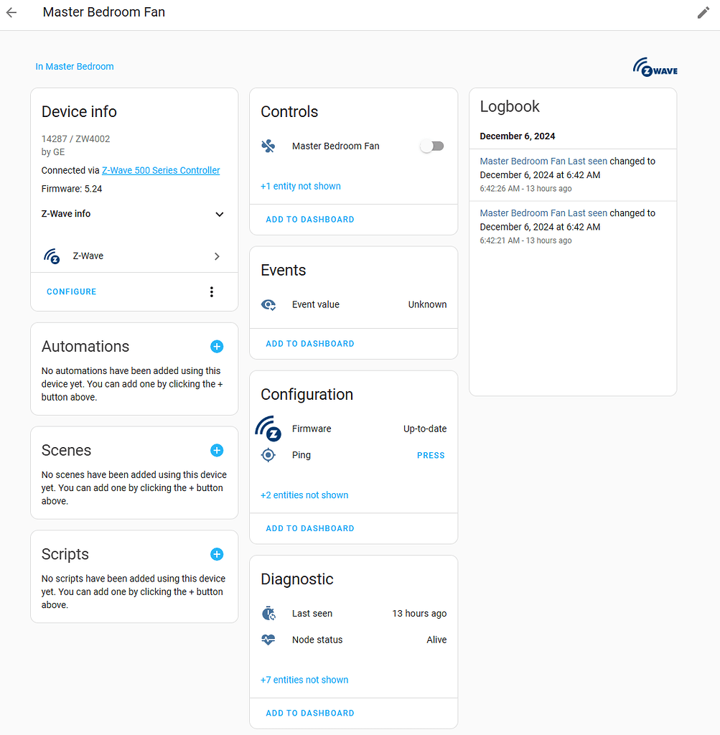Screen dimensions: 720x735
Task: Click the Ping target icon
Action: click(268, 455)
